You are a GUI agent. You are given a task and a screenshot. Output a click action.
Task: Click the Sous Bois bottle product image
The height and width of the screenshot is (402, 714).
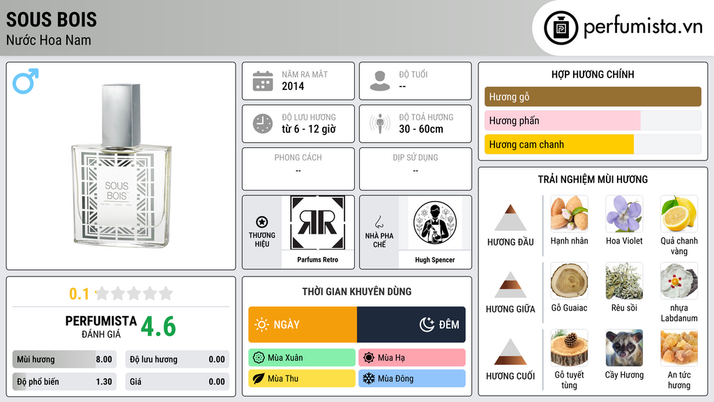[x=121, y=165]
